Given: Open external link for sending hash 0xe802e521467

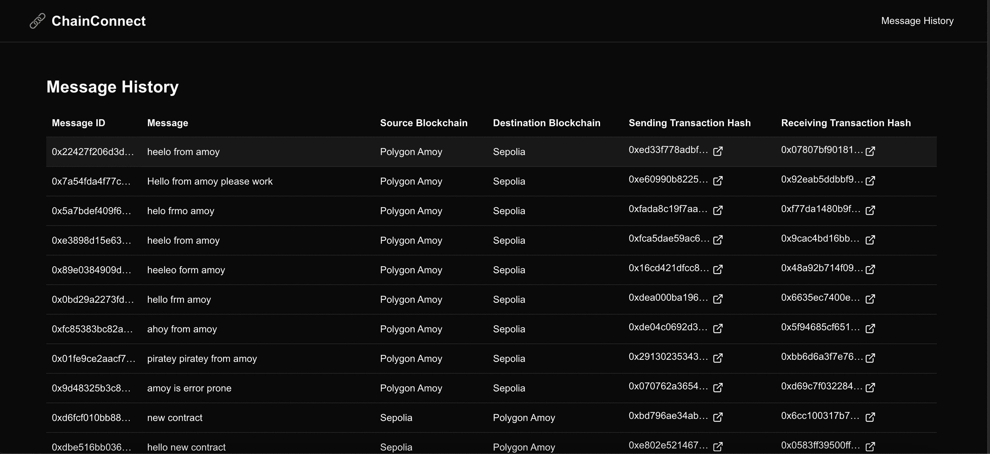Looking at the screenshot, I should tap(718, 447).
